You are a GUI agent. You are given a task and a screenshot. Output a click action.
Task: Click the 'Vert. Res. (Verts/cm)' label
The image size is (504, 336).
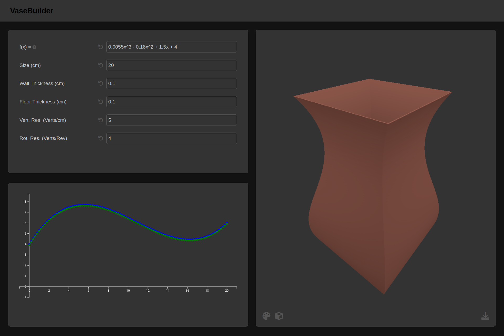(x=43, y=120)
